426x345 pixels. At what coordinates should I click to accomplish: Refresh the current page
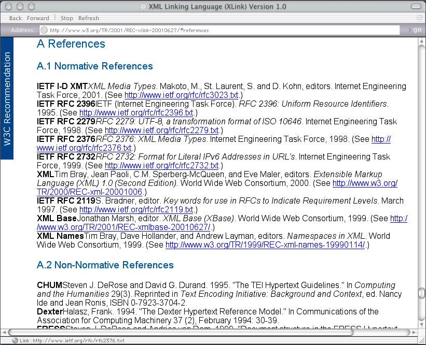(89, 18)
